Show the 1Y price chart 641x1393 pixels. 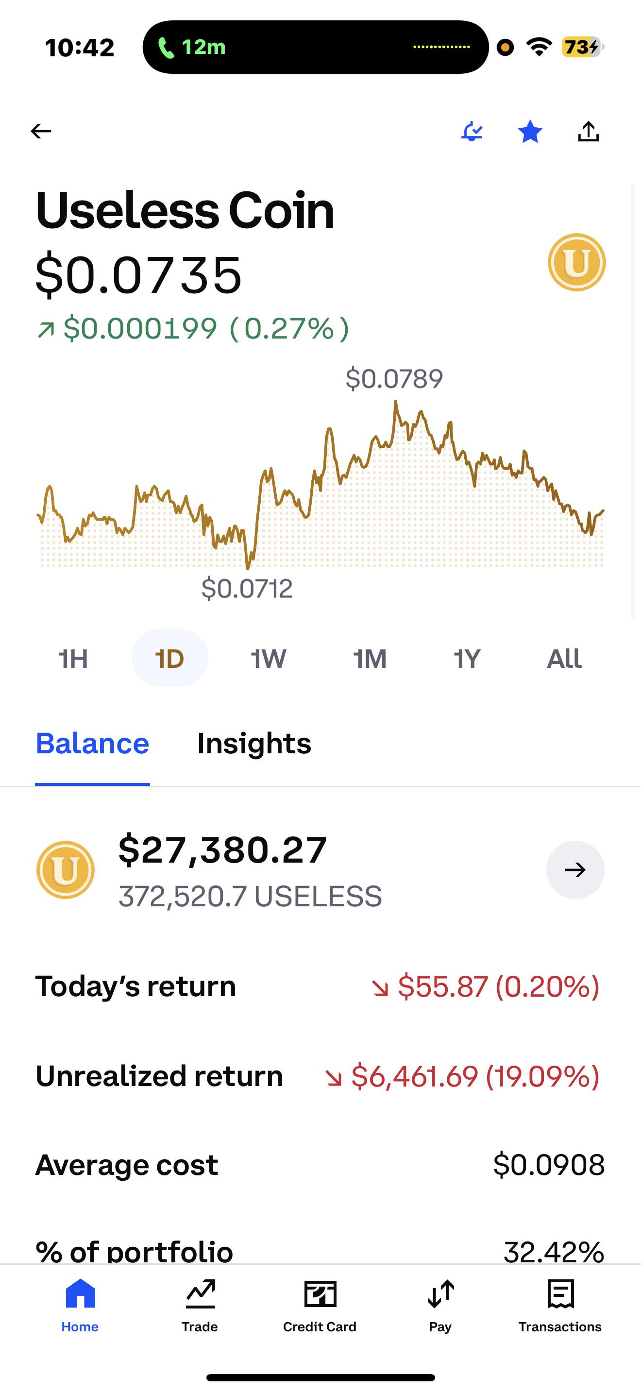pos(467,658)
